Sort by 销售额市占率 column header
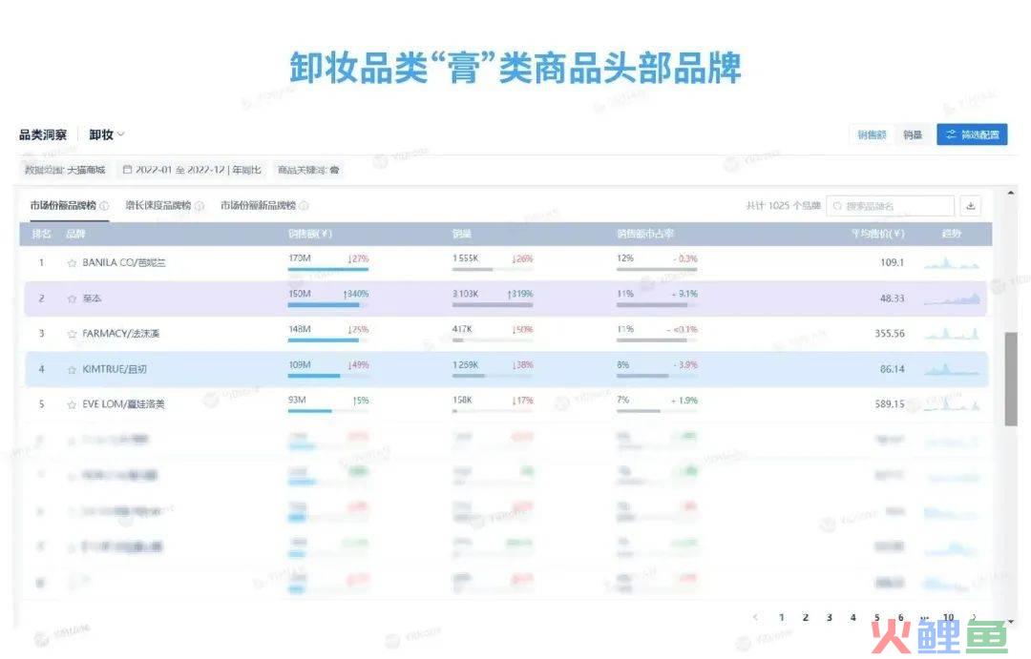The height and width of the screenshot is (659, 1031). coord(645,234)
